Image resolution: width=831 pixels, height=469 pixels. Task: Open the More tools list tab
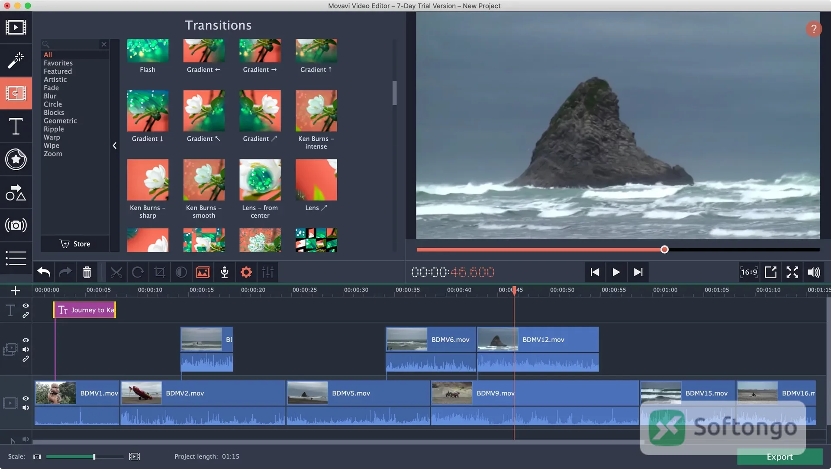pyautogui.click(x=16, y=258)
